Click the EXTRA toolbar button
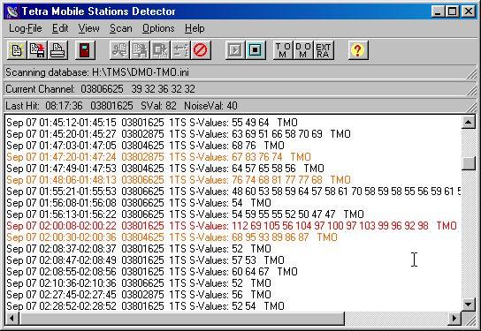The height and width of the screenshot is (331, 481). click(323, 50)
